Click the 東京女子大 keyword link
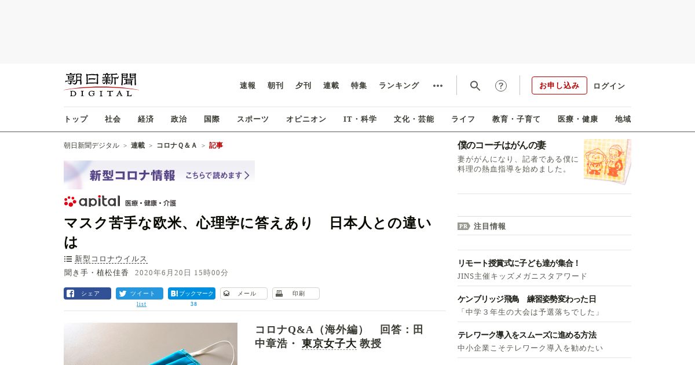 pos(329,344)
